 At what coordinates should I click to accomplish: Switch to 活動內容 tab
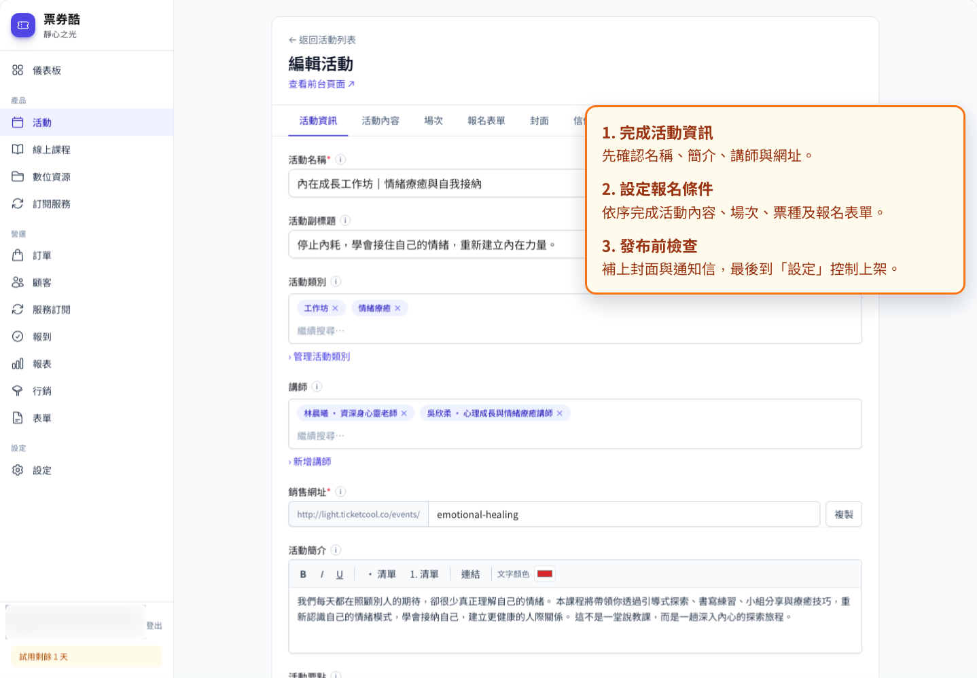[380, 121]
